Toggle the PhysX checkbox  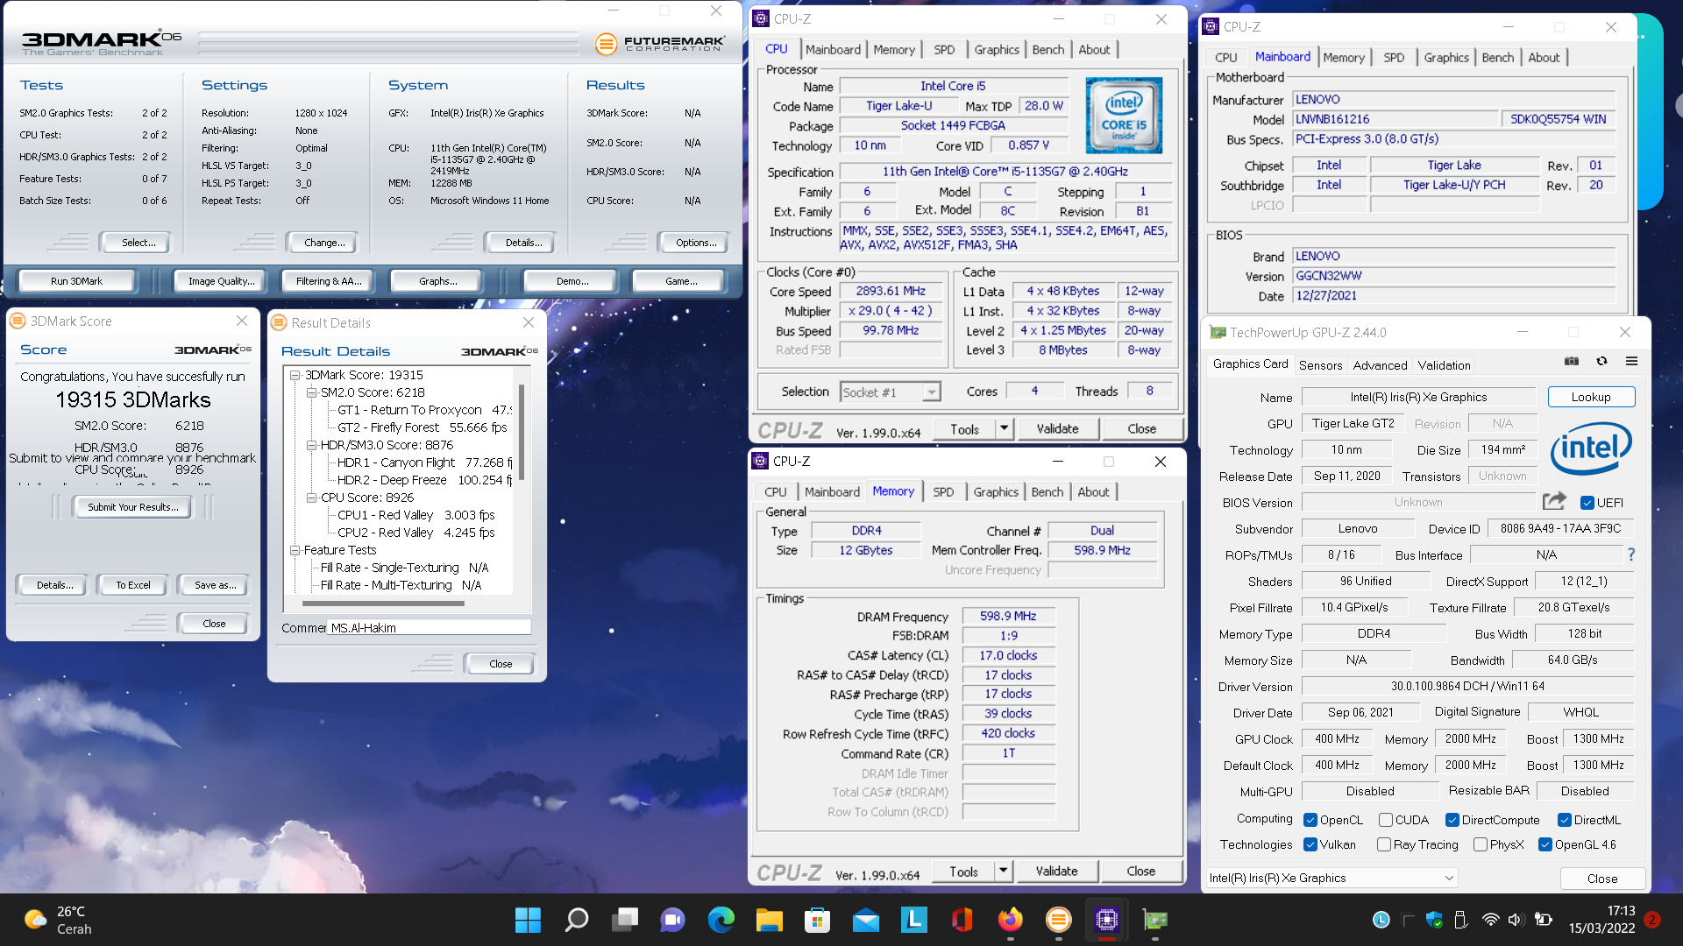pyautogui.click(x=1481, y=844)
